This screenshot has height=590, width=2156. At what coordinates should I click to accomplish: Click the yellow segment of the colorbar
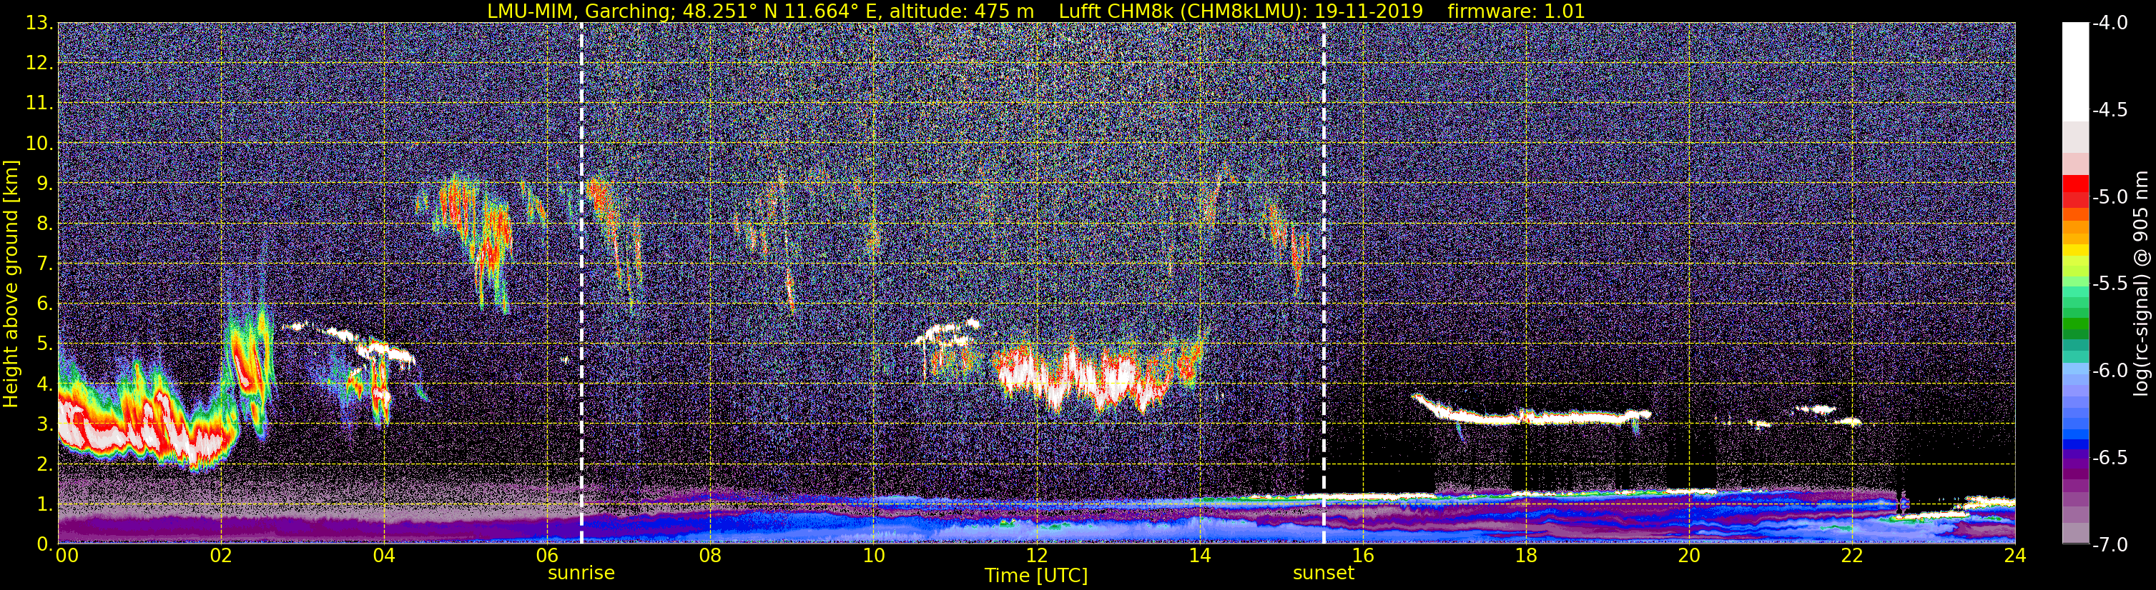coord(2076,251)
